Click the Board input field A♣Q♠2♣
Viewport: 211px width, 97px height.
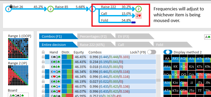18,95
